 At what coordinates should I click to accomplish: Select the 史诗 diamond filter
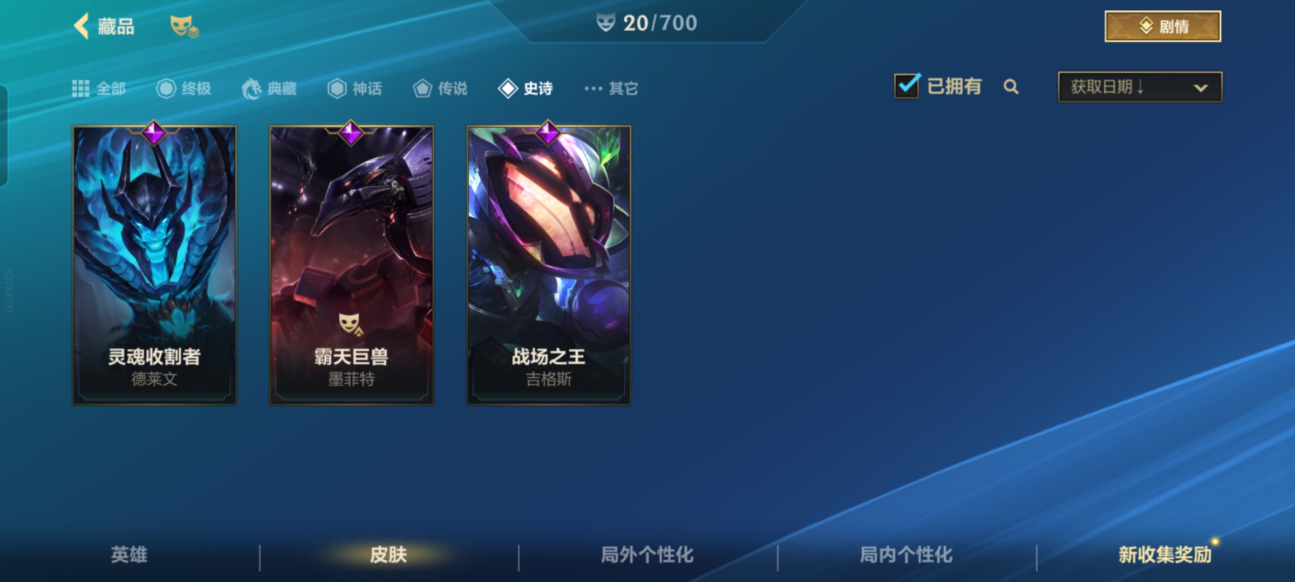526,88
